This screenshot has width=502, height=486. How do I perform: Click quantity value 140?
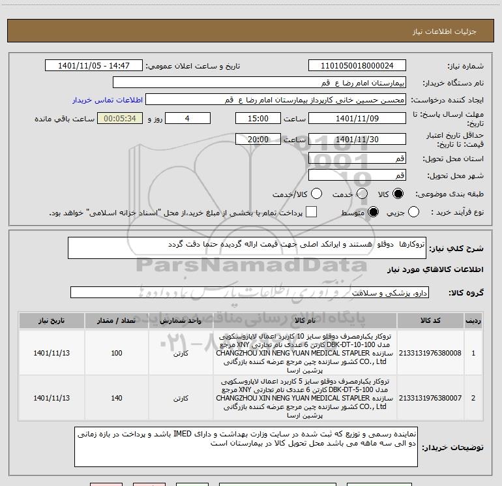pos(117,398)
